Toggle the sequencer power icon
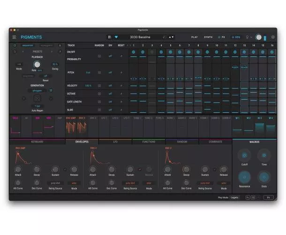The image size is (286, 235). tap(15, 46)
